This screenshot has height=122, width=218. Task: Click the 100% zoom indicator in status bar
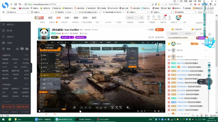[x=213, y=115]
